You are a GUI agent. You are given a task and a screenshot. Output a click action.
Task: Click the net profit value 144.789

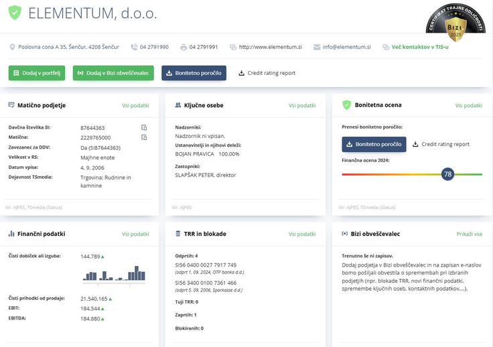(x=90, y=257)
